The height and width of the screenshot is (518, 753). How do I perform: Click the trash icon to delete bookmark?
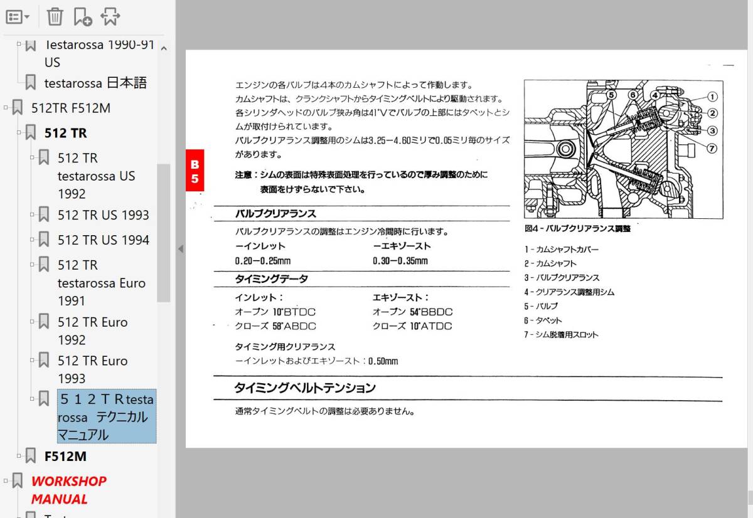(55, 17)
